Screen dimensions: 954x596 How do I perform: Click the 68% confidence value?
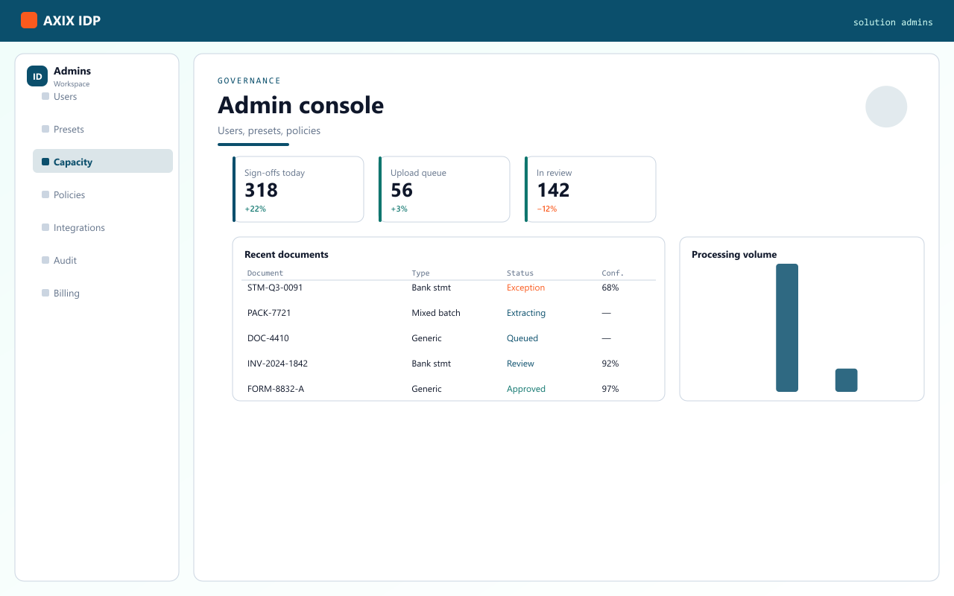pos(610,288)
